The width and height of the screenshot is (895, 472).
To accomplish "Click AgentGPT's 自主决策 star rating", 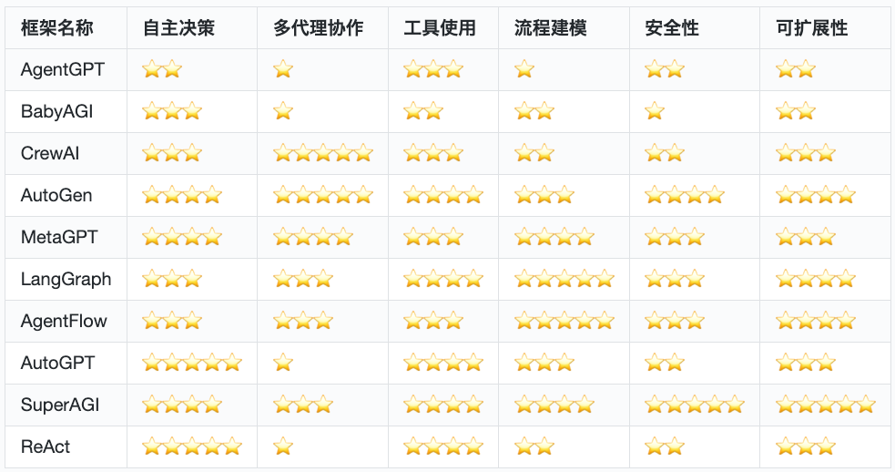I will (162, 69).
